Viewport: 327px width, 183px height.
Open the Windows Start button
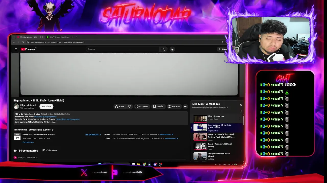(100, 164)
